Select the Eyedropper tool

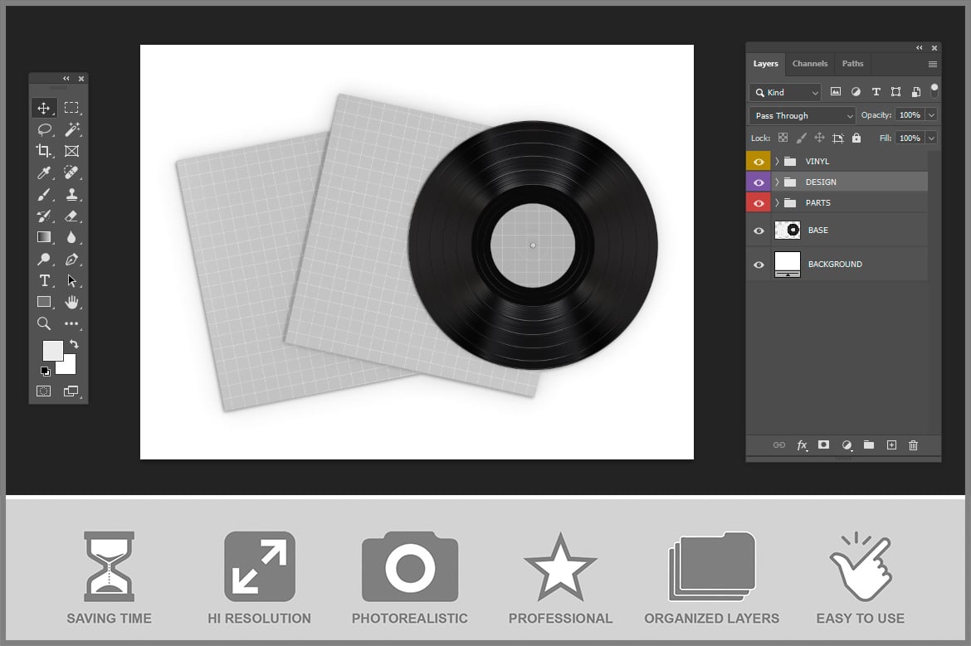44,172
